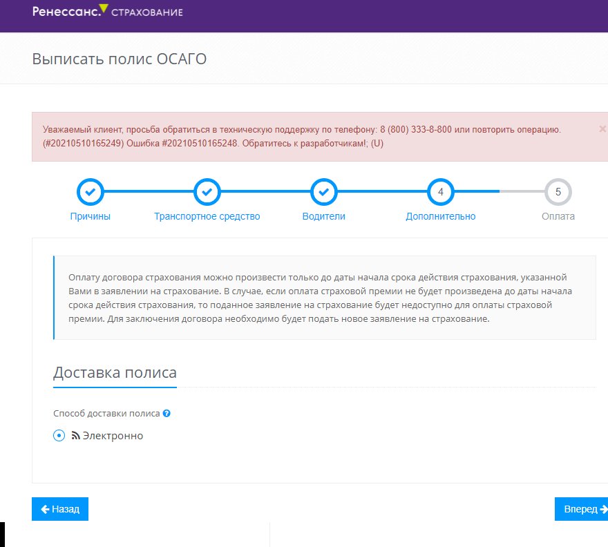
Task: Go to the Причины step label
Action: coord(91,216)
